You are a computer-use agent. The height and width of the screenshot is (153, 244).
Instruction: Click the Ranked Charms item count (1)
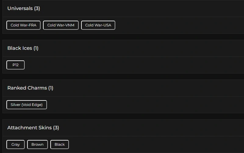click(51, 88)
